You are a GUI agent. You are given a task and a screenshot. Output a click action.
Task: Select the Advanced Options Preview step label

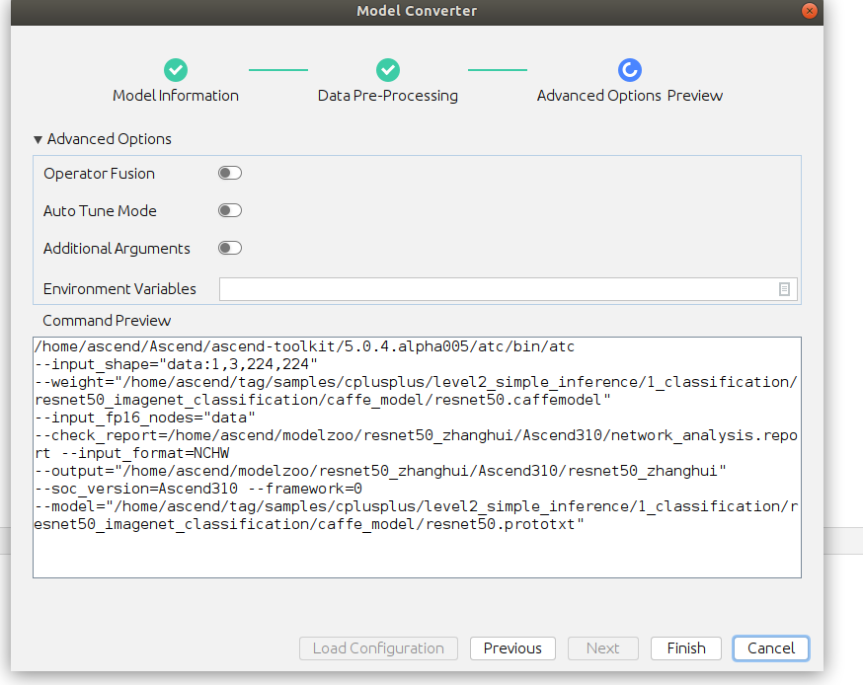630,96
